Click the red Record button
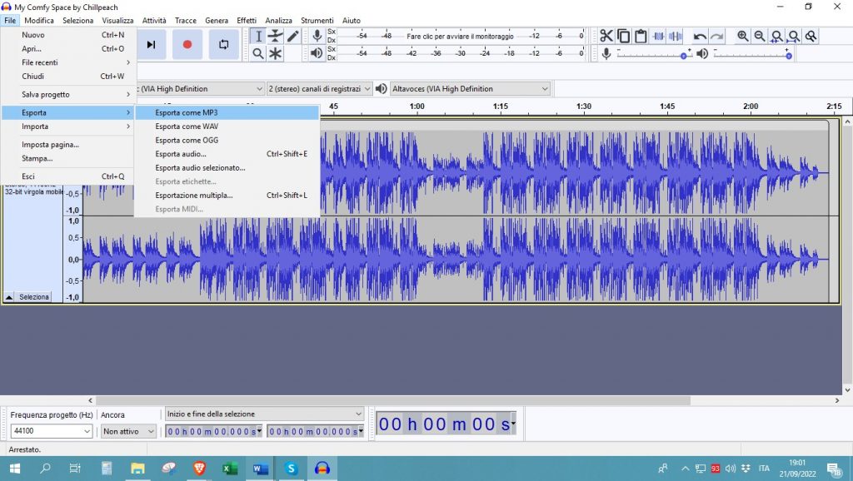The height and width of the screenshot is (481, 853). click(x=187, y=44)
